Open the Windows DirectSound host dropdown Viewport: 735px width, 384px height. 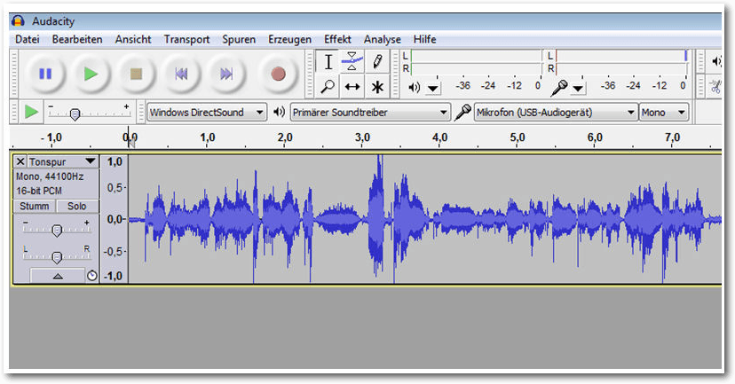point(207,113)
